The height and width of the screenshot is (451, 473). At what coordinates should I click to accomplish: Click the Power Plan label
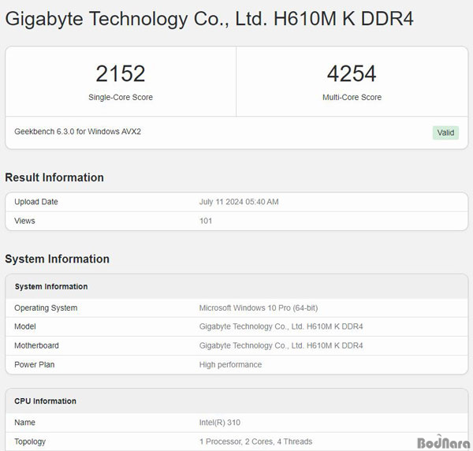(35, 364)
